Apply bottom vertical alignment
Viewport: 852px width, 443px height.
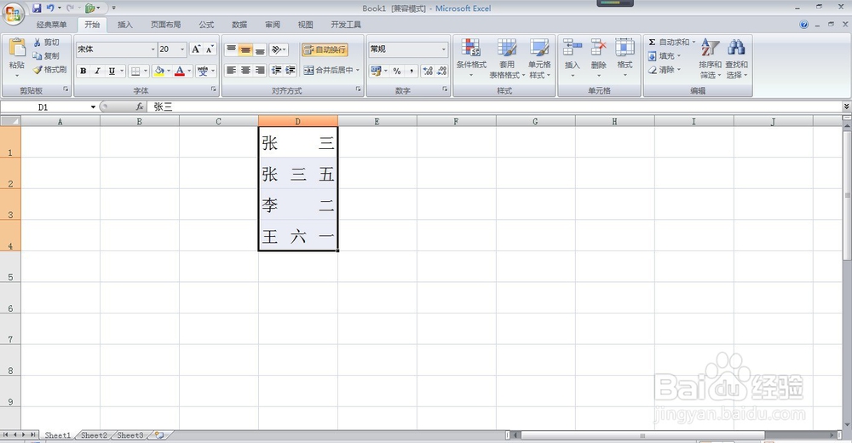click(x=260, y=49)
